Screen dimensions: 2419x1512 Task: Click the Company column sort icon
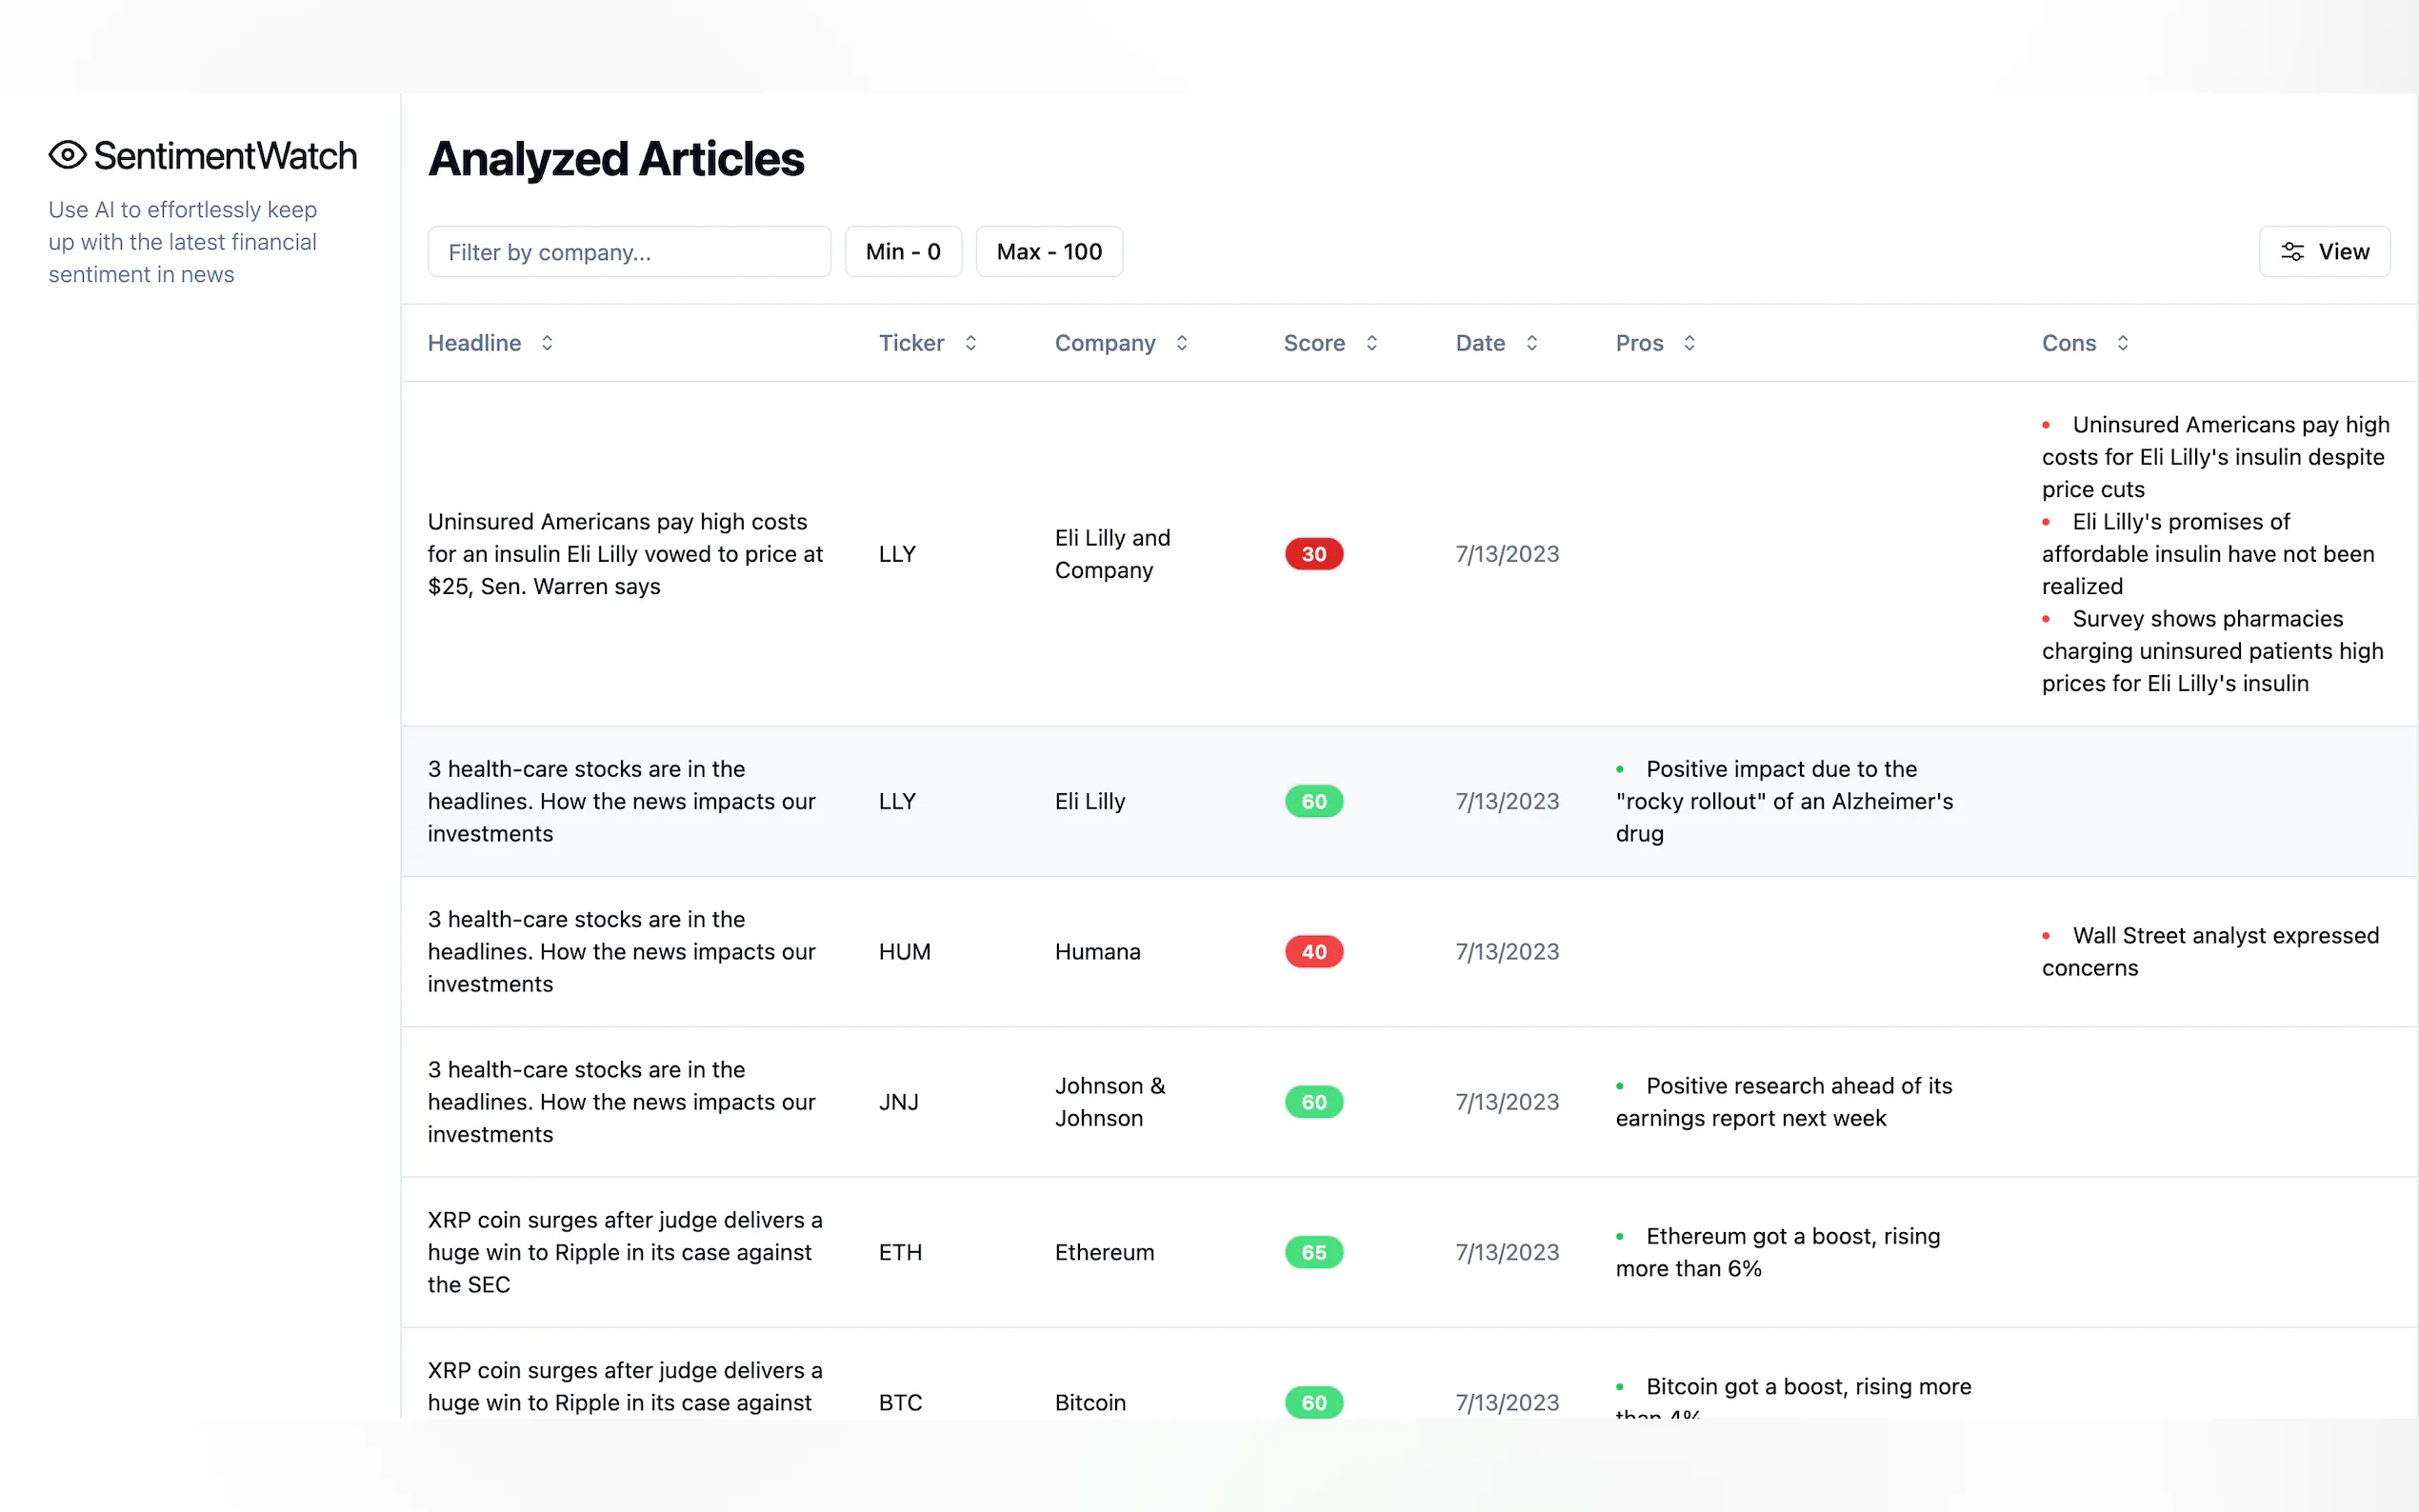(1181, 343)
